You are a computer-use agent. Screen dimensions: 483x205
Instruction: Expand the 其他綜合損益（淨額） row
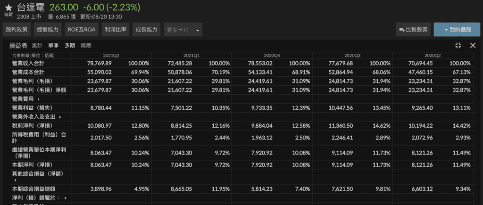(15, 180)
